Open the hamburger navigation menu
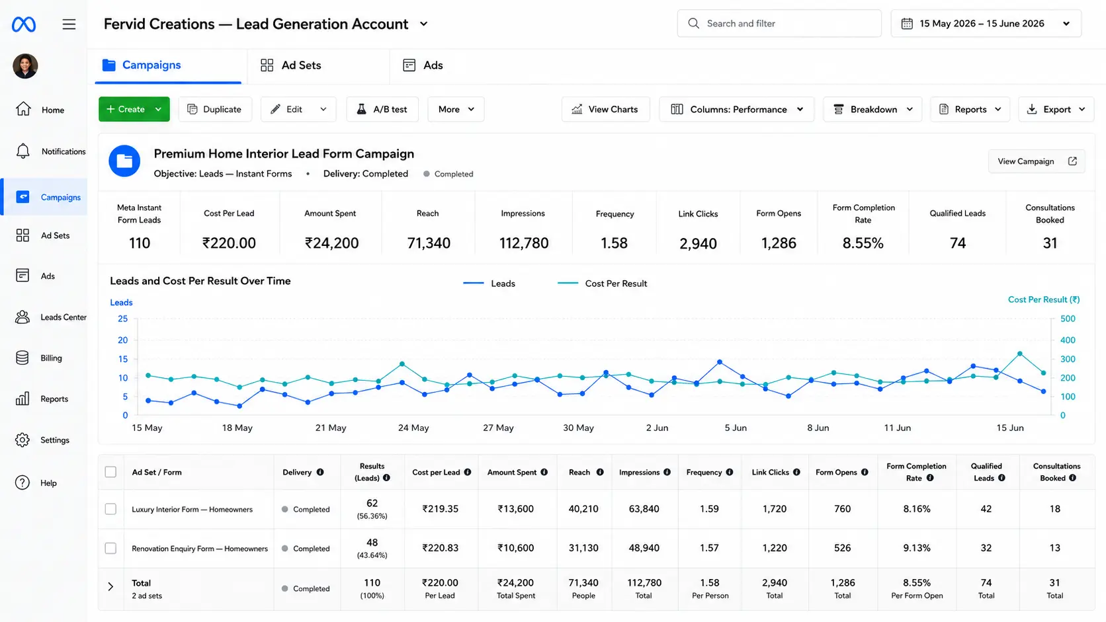 69,24
